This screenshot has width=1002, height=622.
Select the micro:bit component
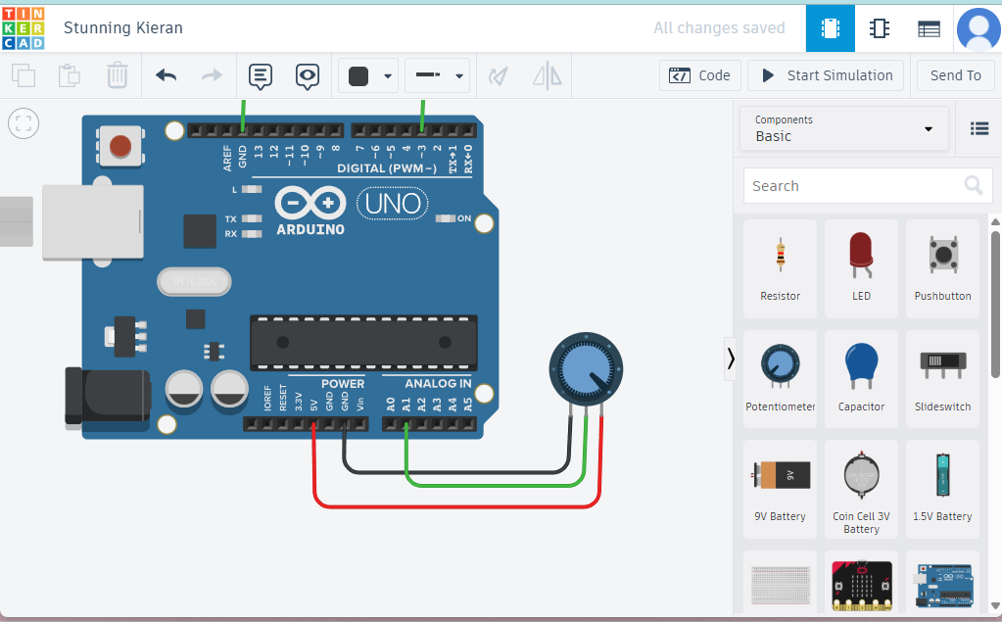[861, 585]
